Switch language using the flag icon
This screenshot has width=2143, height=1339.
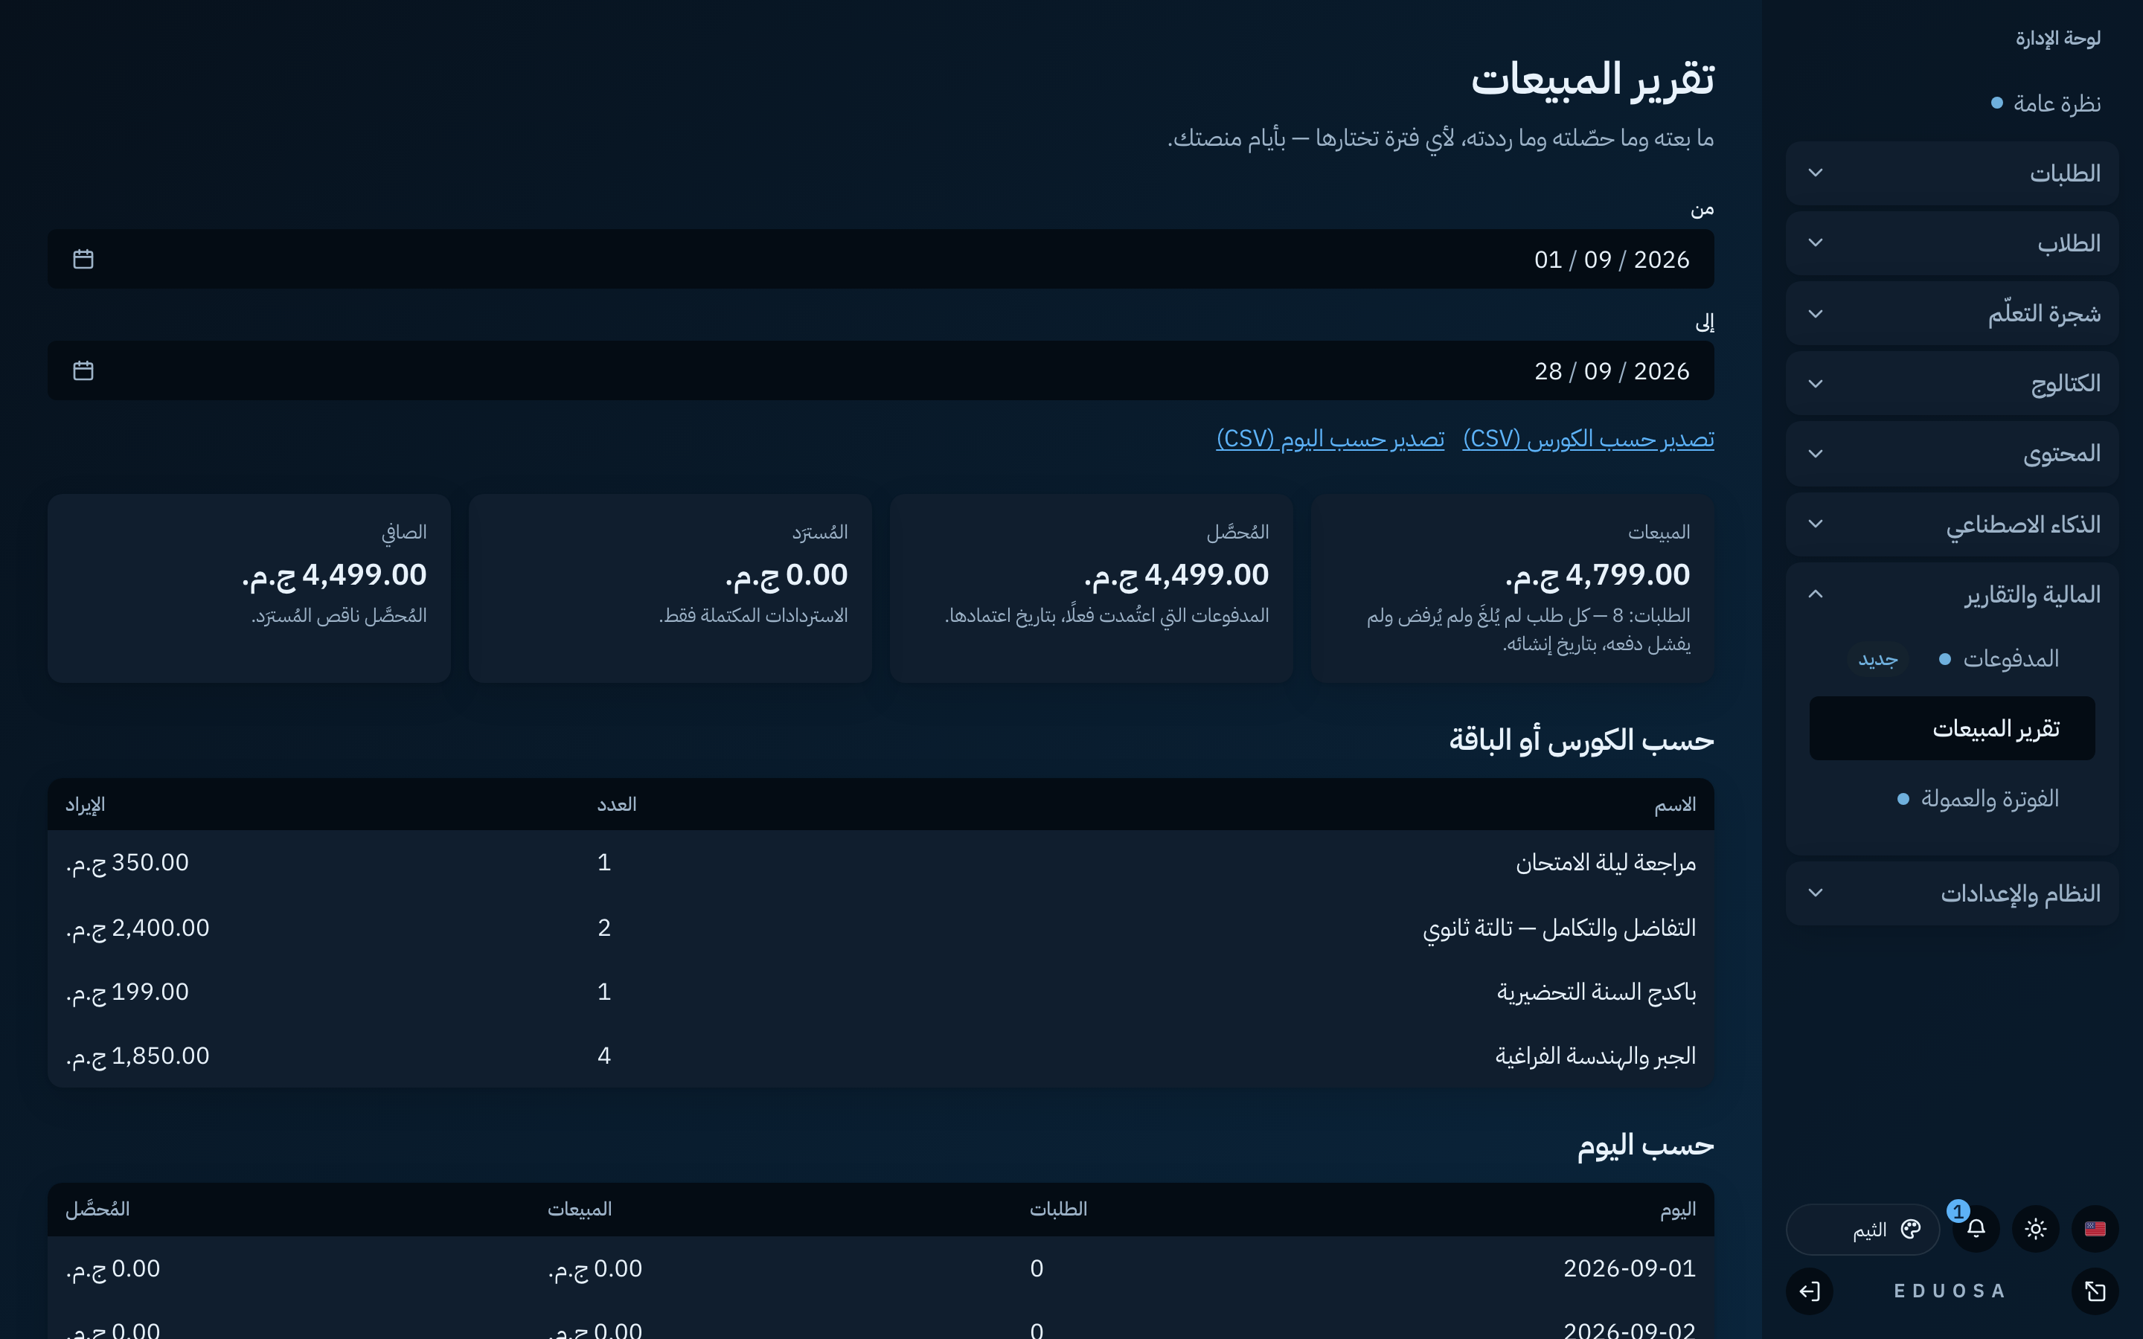2095,1228
